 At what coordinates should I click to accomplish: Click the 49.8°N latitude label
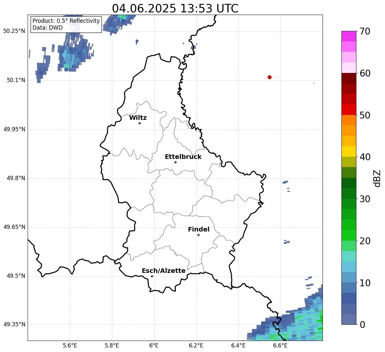[16, 178]
